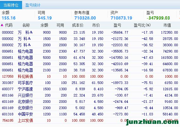
Task: Click the 名称 column header
Action: (x=26, y=25)
